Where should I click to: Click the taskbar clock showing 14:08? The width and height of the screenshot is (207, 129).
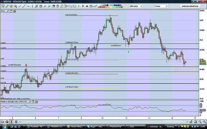[202, 127]
